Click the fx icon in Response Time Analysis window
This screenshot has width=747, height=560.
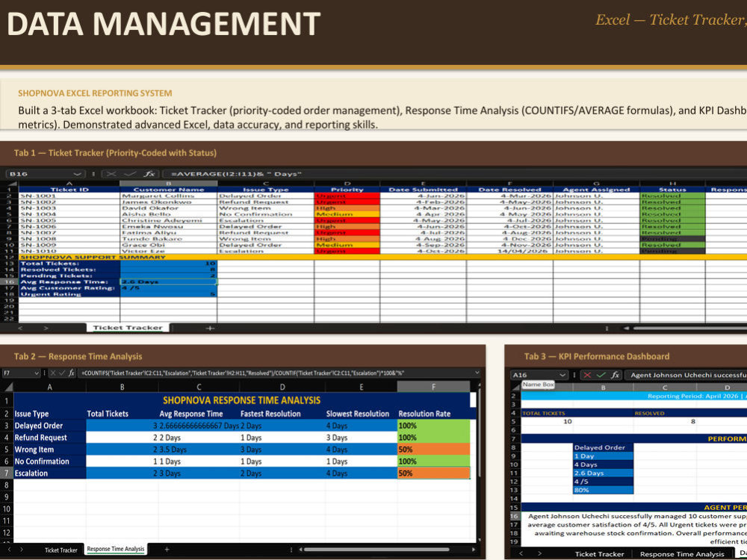point(71,373)
